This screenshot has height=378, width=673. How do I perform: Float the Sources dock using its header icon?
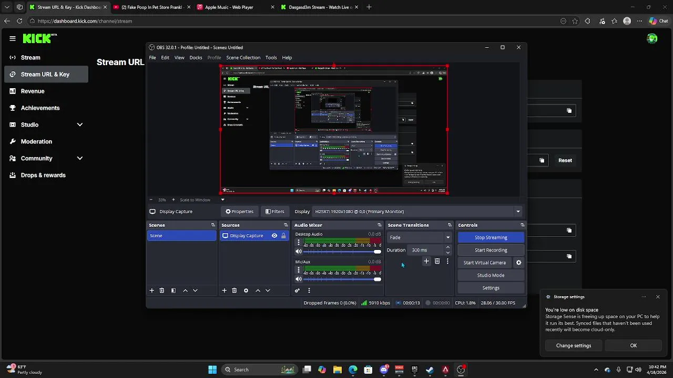point(285,225)
